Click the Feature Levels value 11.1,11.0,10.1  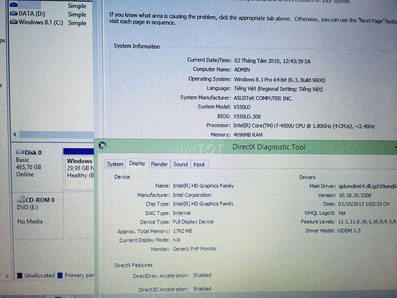click(367, 221)
